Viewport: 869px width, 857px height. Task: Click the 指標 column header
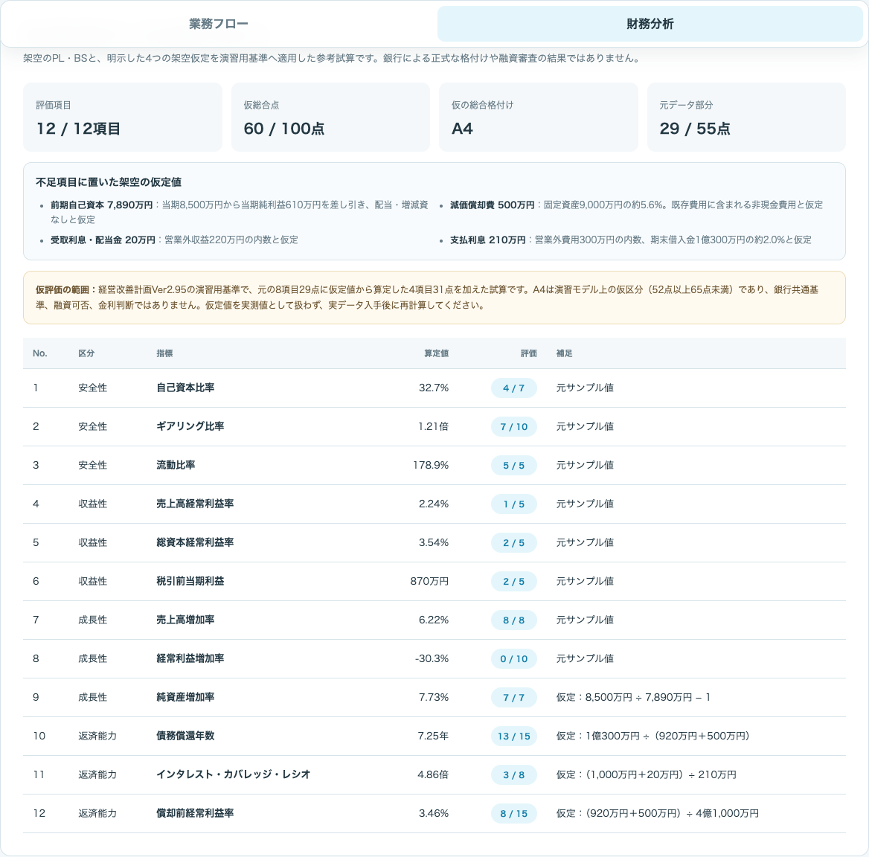click(x=164, y=353)
